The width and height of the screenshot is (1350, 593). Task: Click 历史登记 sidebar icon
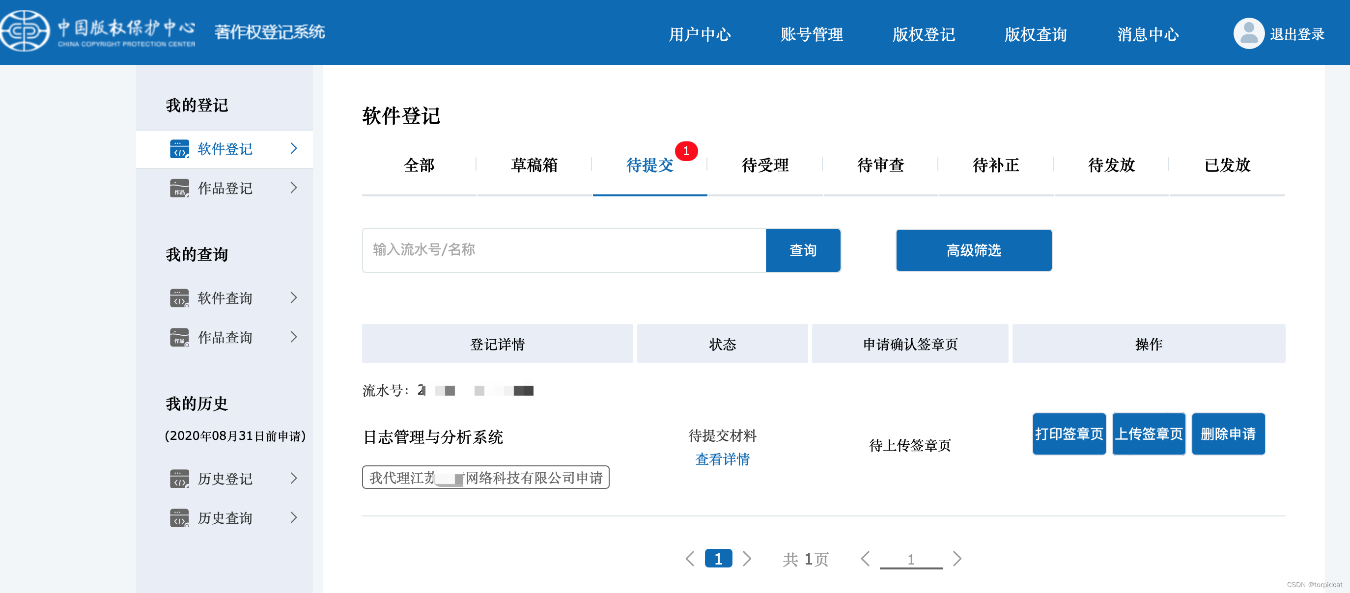tap(179, 479)
